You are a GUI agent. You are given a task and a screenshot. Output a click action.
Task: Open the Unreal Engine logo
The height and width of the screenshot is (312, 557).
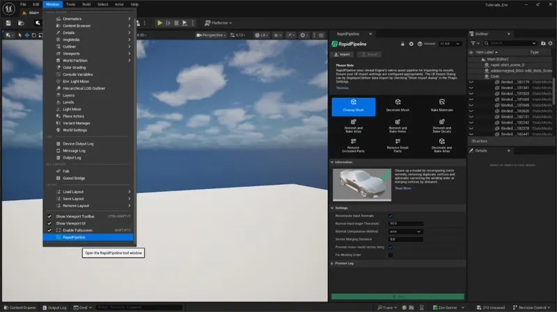pyautogui.click(x=8, y=9)
